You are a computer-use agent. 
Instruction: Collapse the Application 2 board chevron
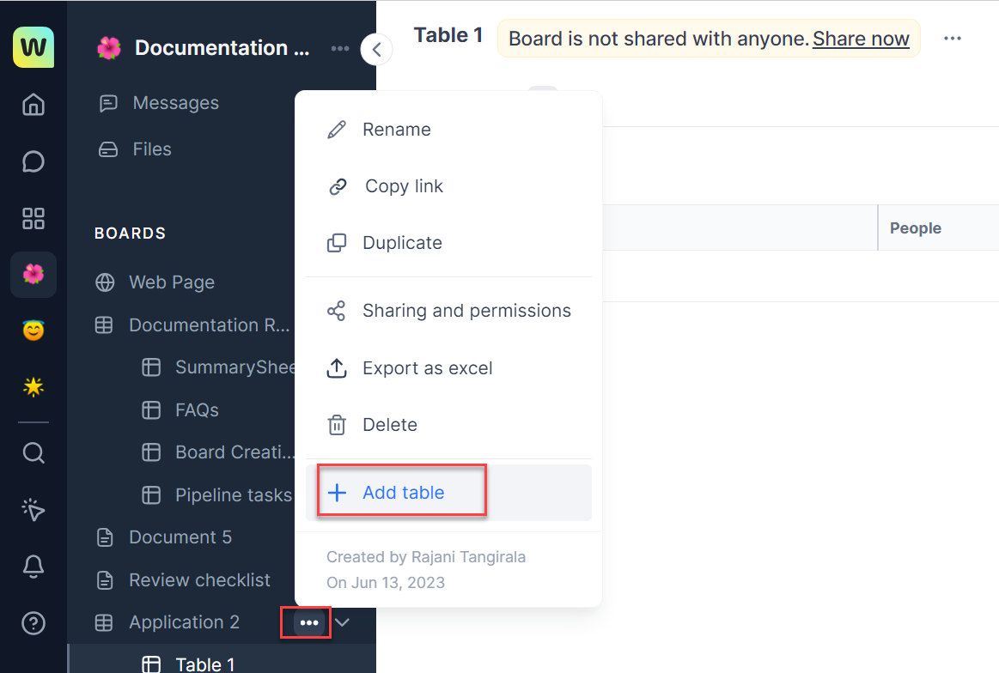[x=343, y=622]
